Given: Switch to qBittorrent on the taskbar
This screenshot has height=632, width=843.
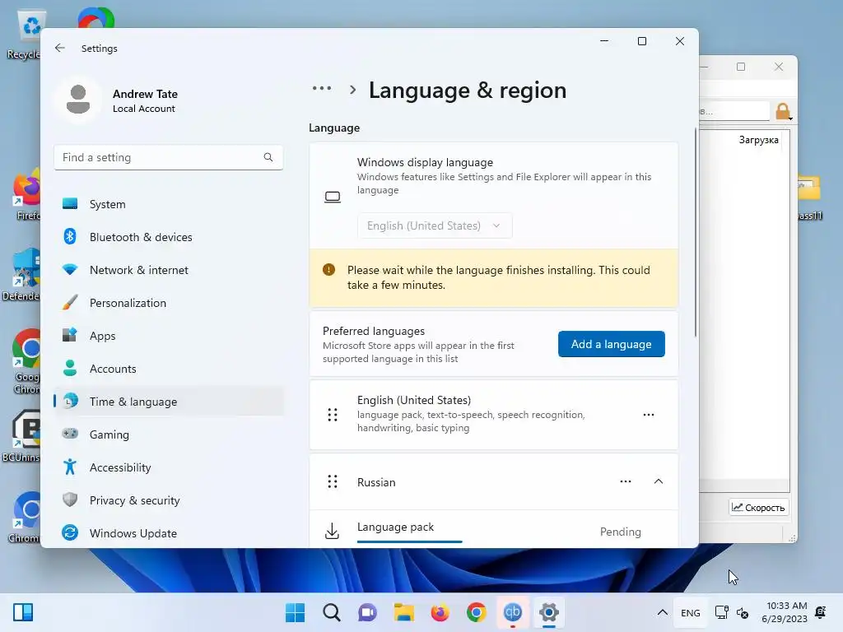Looking at the screenshot, I should [x=512, y=612].
